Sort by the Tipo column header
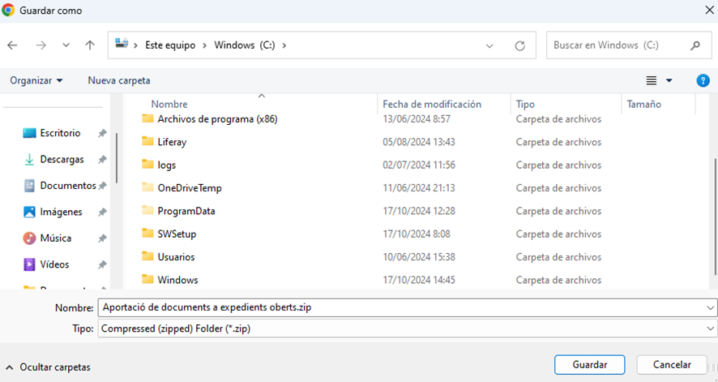718x382 pixels. click(525, 105)
